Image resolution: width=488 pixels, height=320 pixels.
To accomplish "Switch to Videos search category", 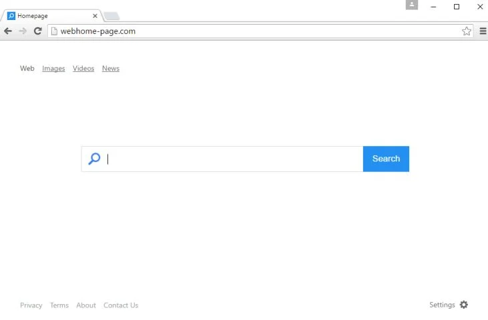I will click(83, 69).
